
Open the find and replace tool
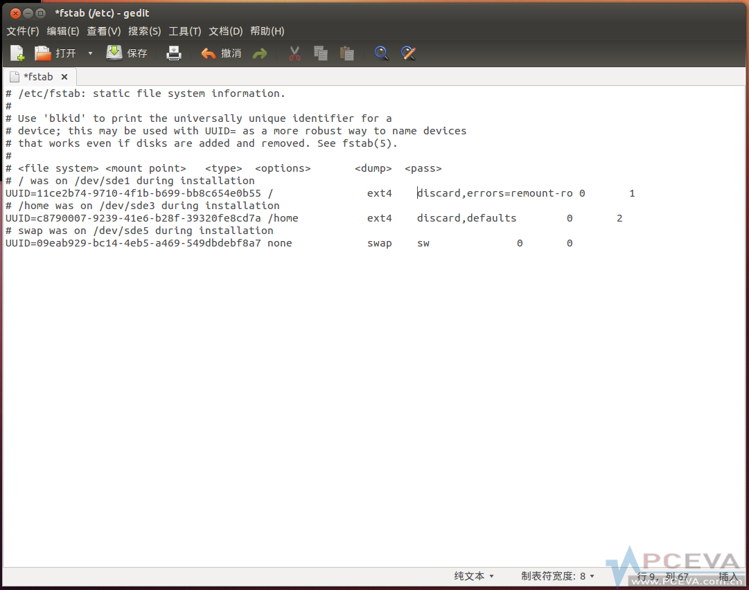tap(408, 53)
